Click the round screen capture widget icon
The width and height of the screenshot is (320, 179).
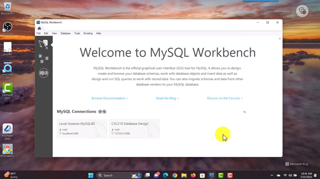[x=302, y=11]
